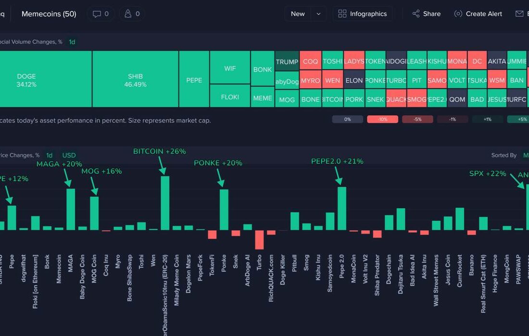This screenshot has height=336, width=529.
Task: Click the tall green bar above MAGA label
Action: click(71, 209)
